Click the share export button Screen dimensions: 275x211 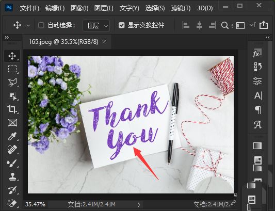264,25
